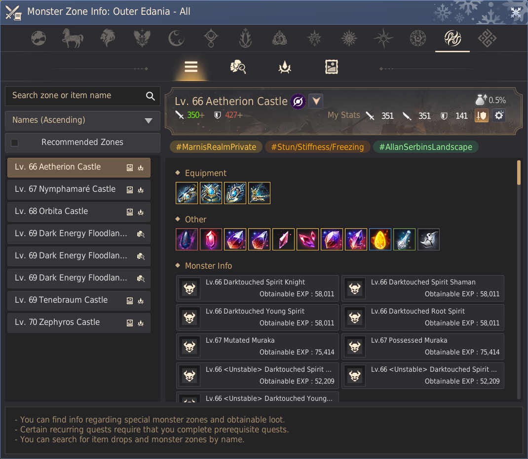Click the first Equipment item icon

(187, 193)
